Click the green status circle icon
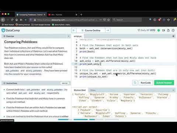The width and height of the screenshot is (177, 133). pyautogui.click(x=159, y=30)
